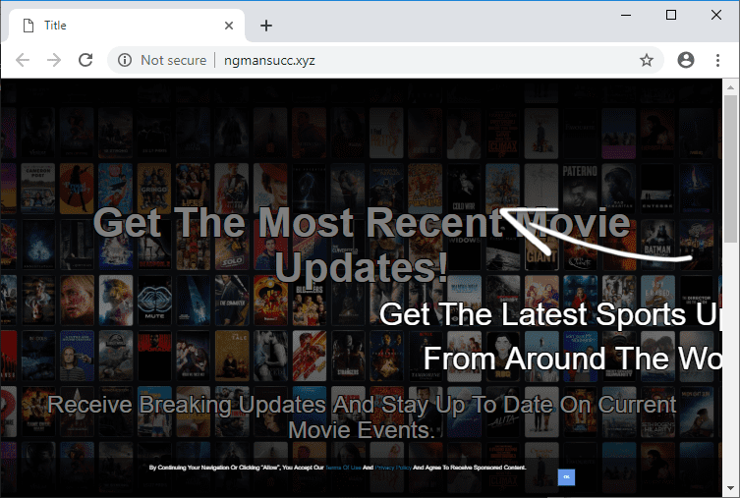Click the browser back arrow
The height and width of the screenshot is (498, 740).
[x=23, y=60]
